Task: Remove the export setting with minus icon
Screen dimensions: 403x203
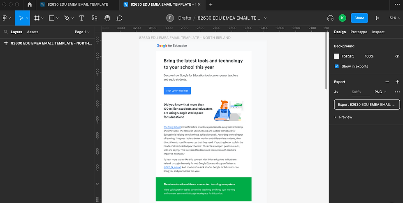Action: click(x=387, y=82)
